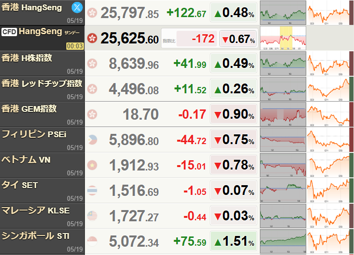Viewport: 354px width, 255px height.
Task: Open the CFD HangSeng サンデー row title
Action: 49,32
